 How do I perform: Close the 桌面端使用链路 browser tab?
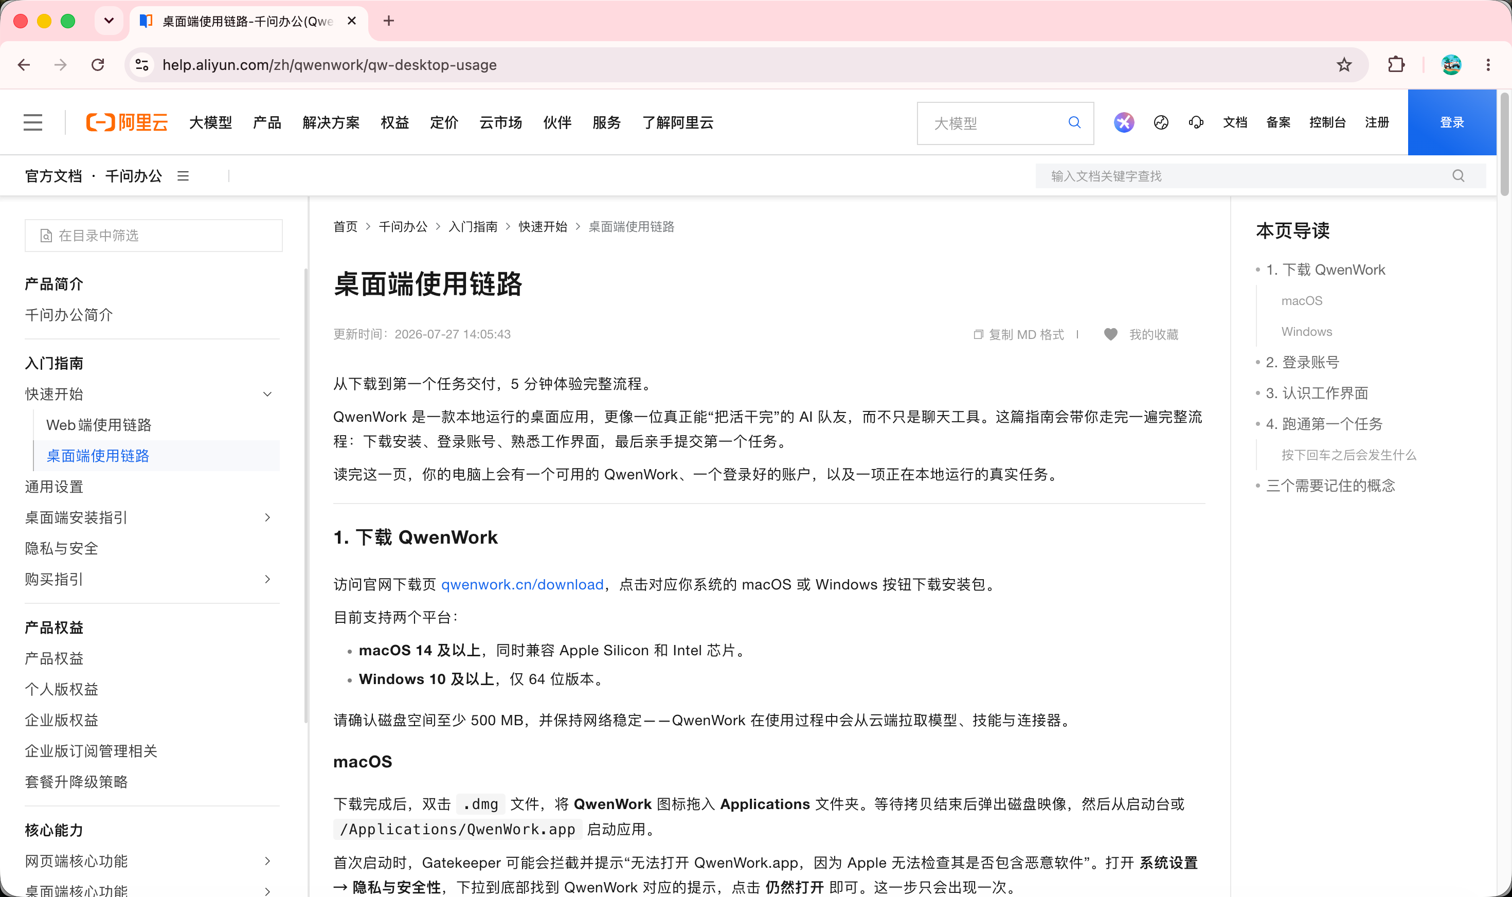tap(352, 21)
